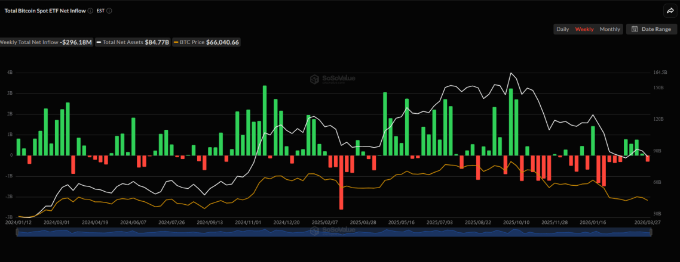Click the right handle of range slider
Viewport: 680px width, 262px height.
coord(650,233)
